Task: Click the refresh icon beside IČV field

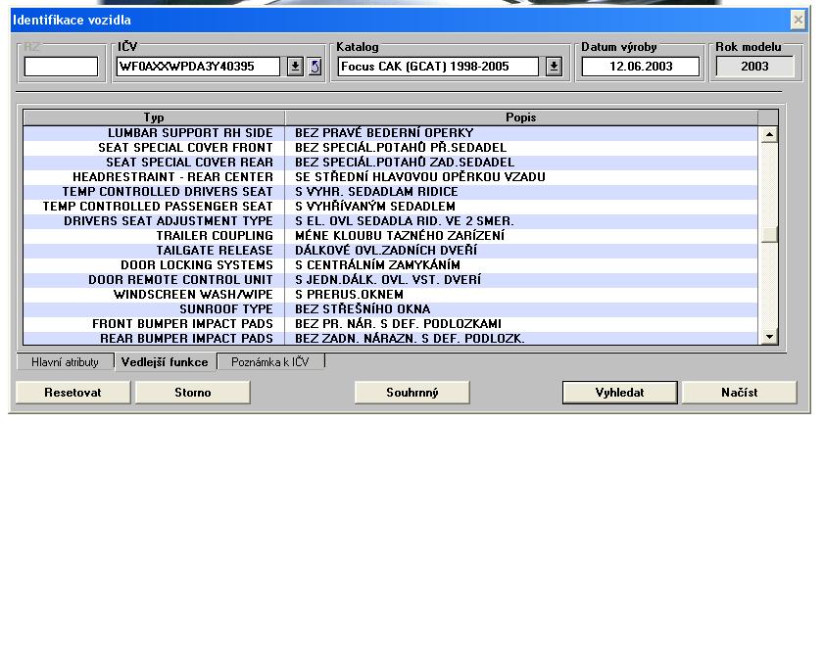Action: (315, 67)
